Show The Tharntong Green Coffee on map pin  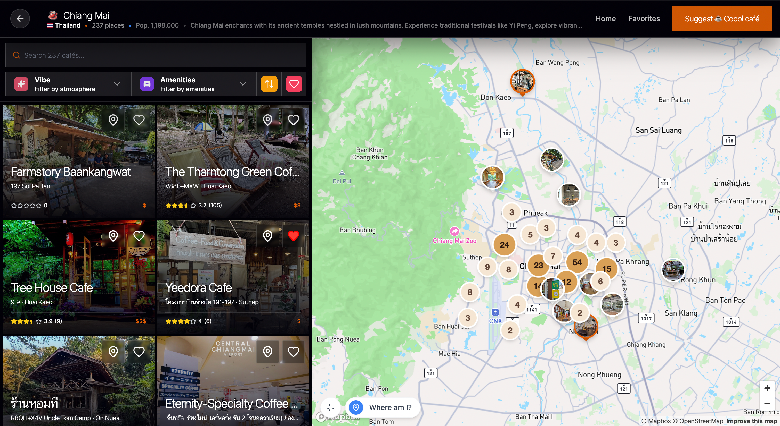tap(268, 120)
